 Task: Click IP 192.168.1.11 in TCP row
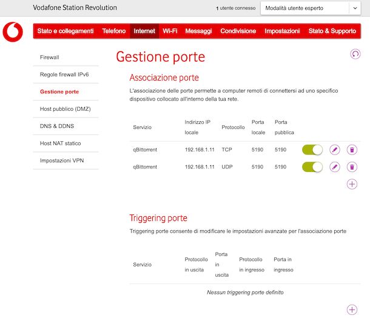200,150
